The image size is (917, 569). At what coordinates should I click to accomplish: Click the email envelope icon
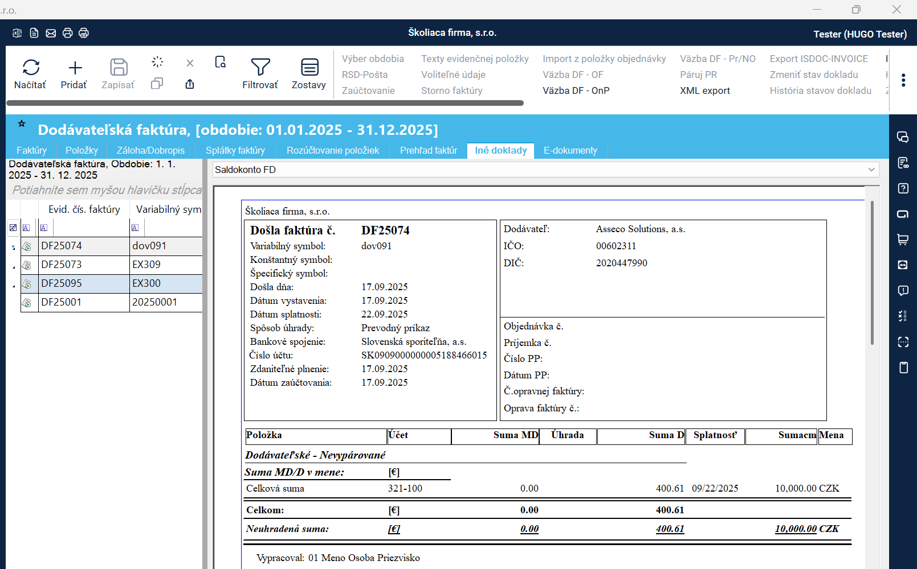[x=51, y=33]
